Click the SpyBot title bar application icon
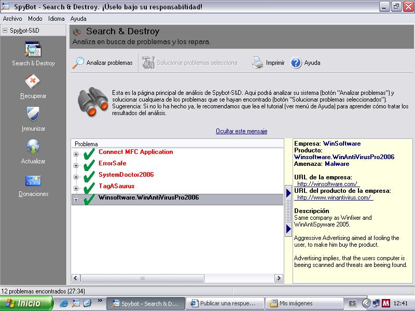This screenshot has height=311, width=415. [x=6, y=6]
